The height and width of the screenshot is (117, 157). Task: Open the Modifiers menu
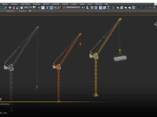(x=5, y=4)
